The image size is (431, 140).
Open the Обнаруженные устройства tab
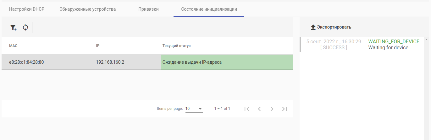pos(87,9)
